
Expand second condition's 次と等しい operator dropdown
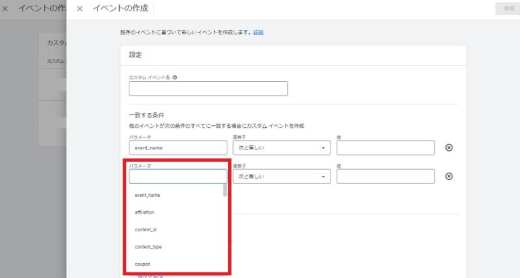281,177
